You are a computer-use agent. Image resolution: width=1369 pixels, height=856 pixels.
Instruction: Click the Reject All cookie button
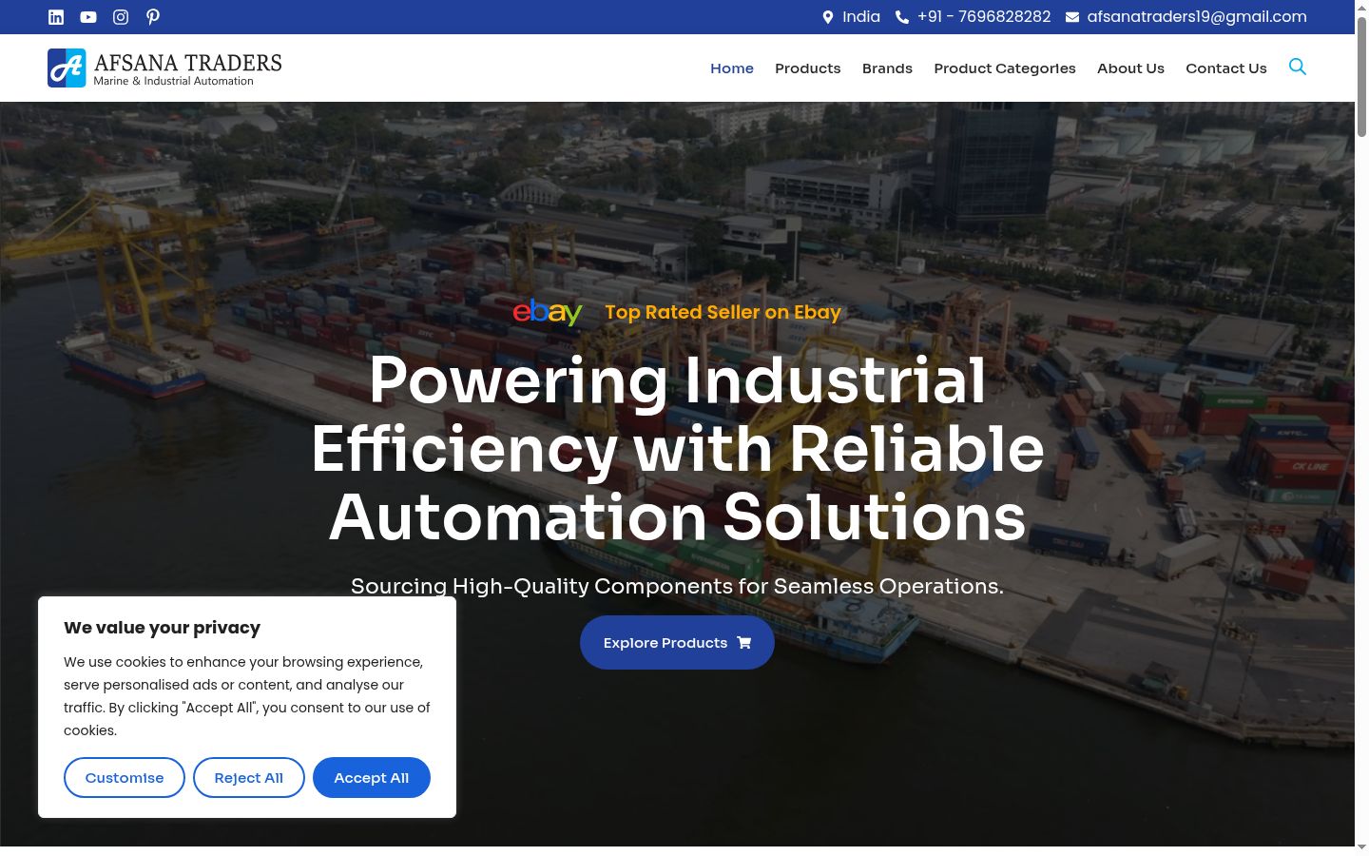(249, 778)
